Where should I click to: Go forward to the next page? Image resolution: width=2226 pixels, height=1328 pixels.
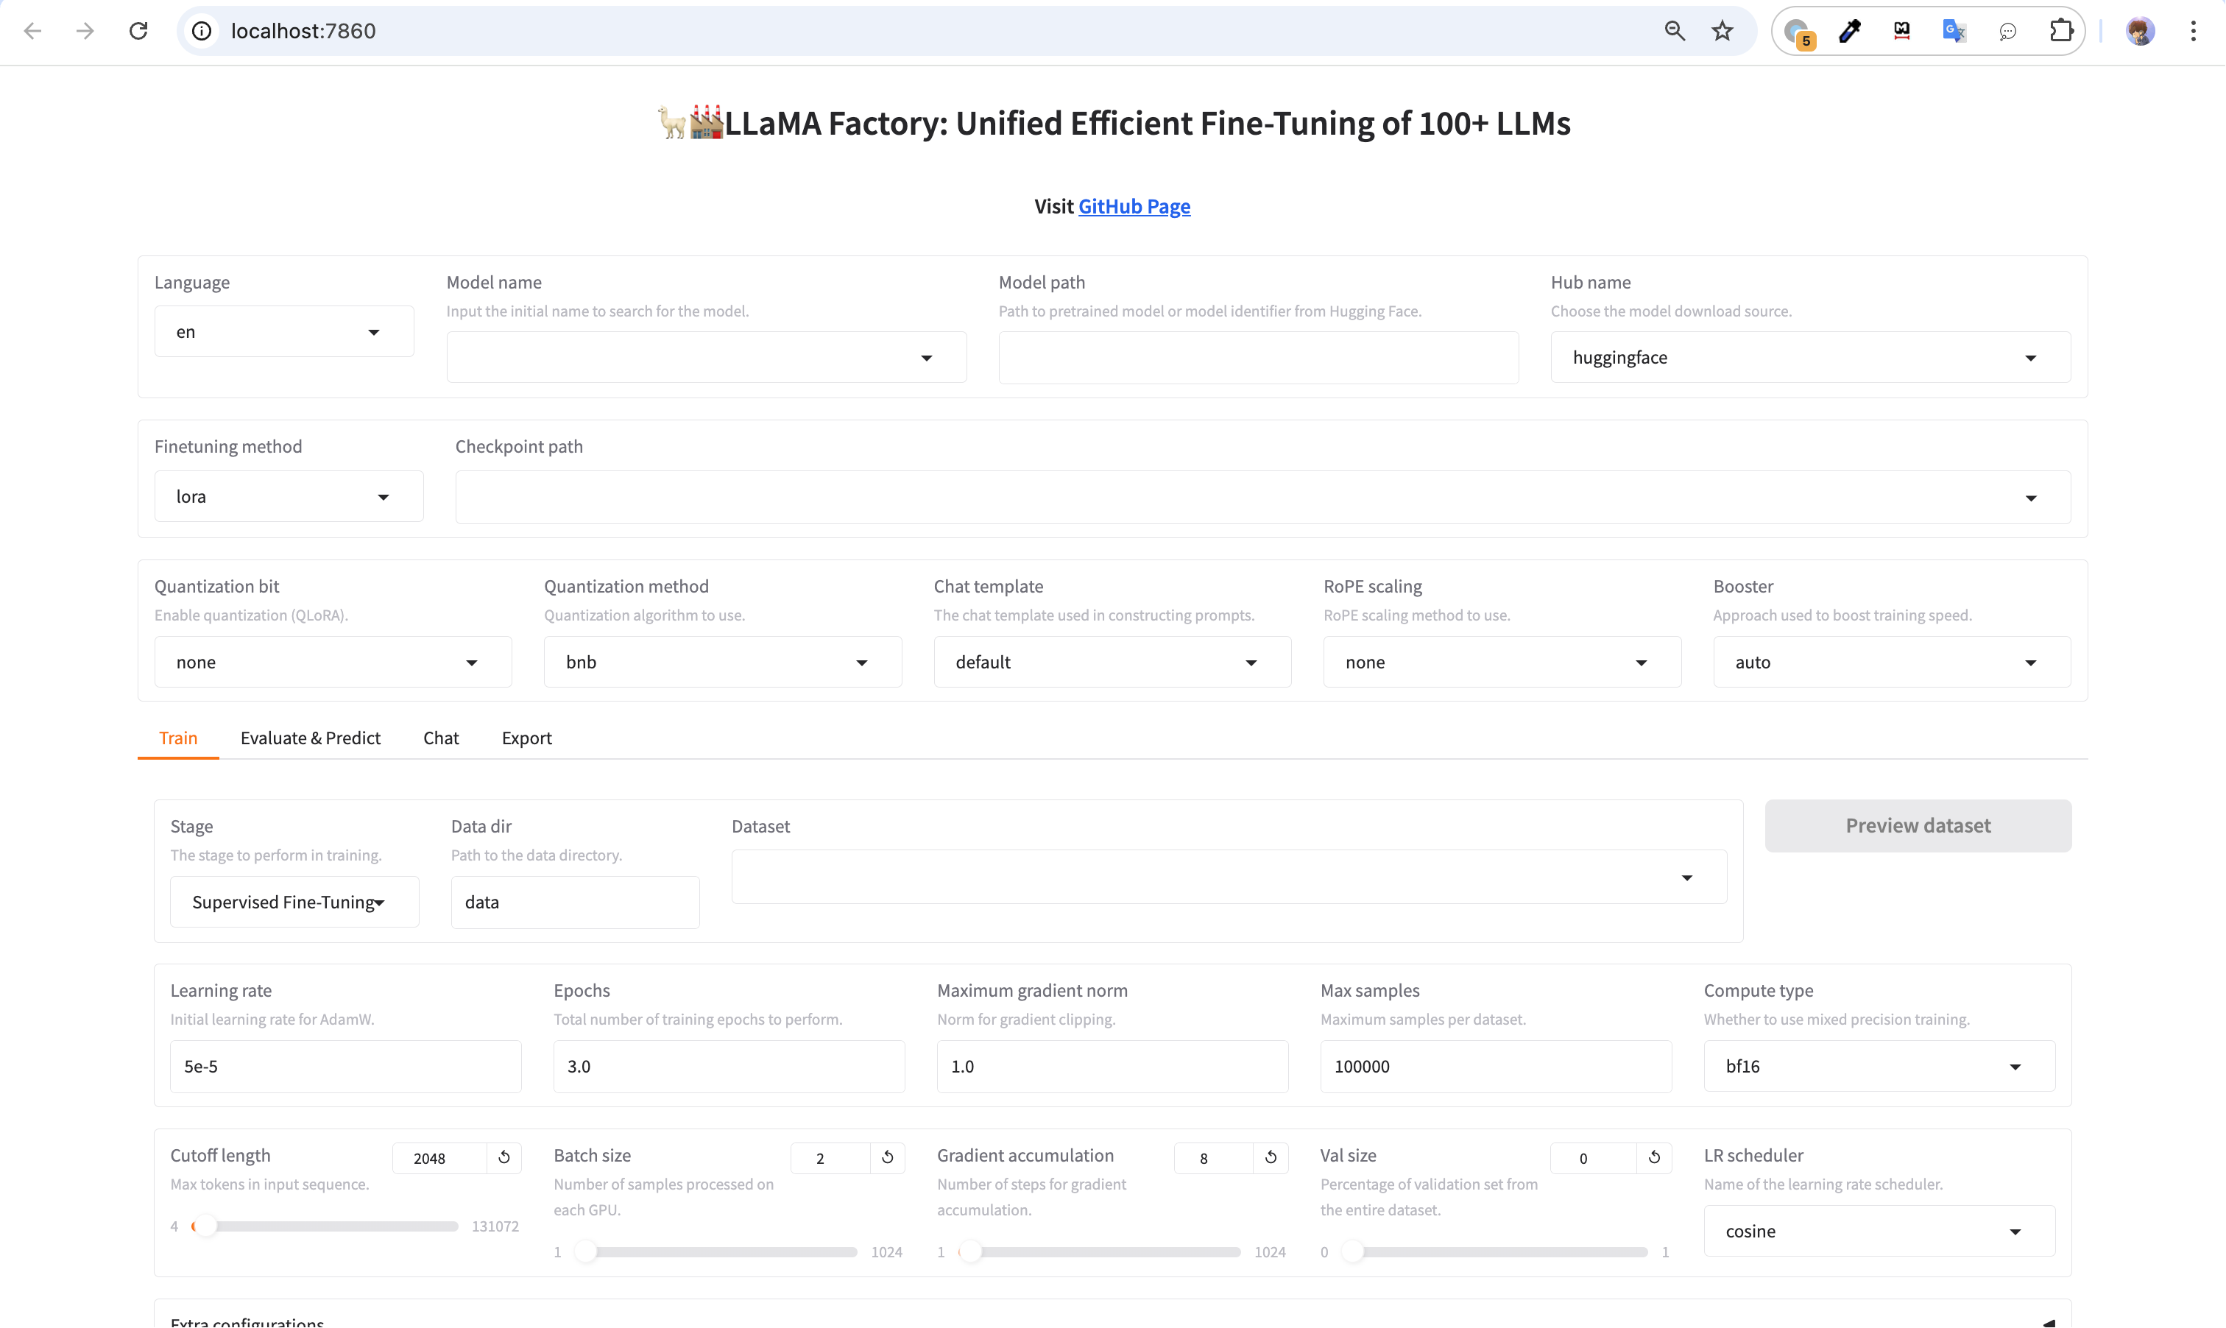click(85, 32)
